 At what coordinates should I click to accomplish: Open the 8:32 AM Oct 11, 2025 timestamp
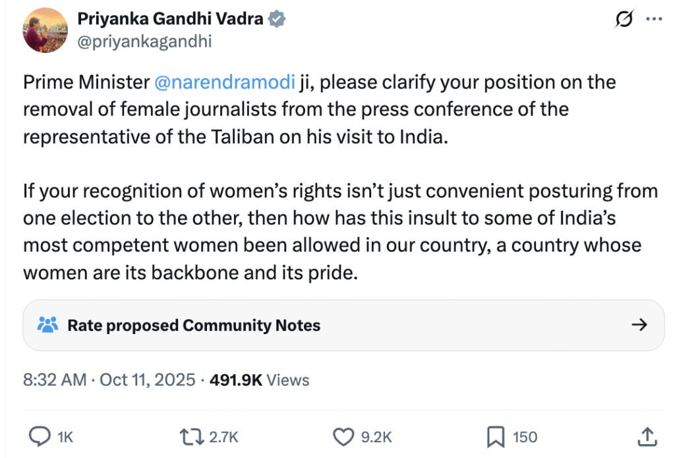(109, 380)
